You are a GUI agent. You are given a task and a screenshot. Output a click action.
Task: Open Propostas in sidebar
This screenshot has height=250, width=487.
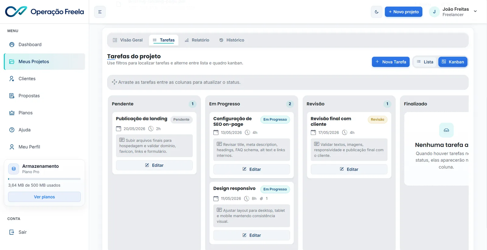pyautogui.click(x=44, y=96)
